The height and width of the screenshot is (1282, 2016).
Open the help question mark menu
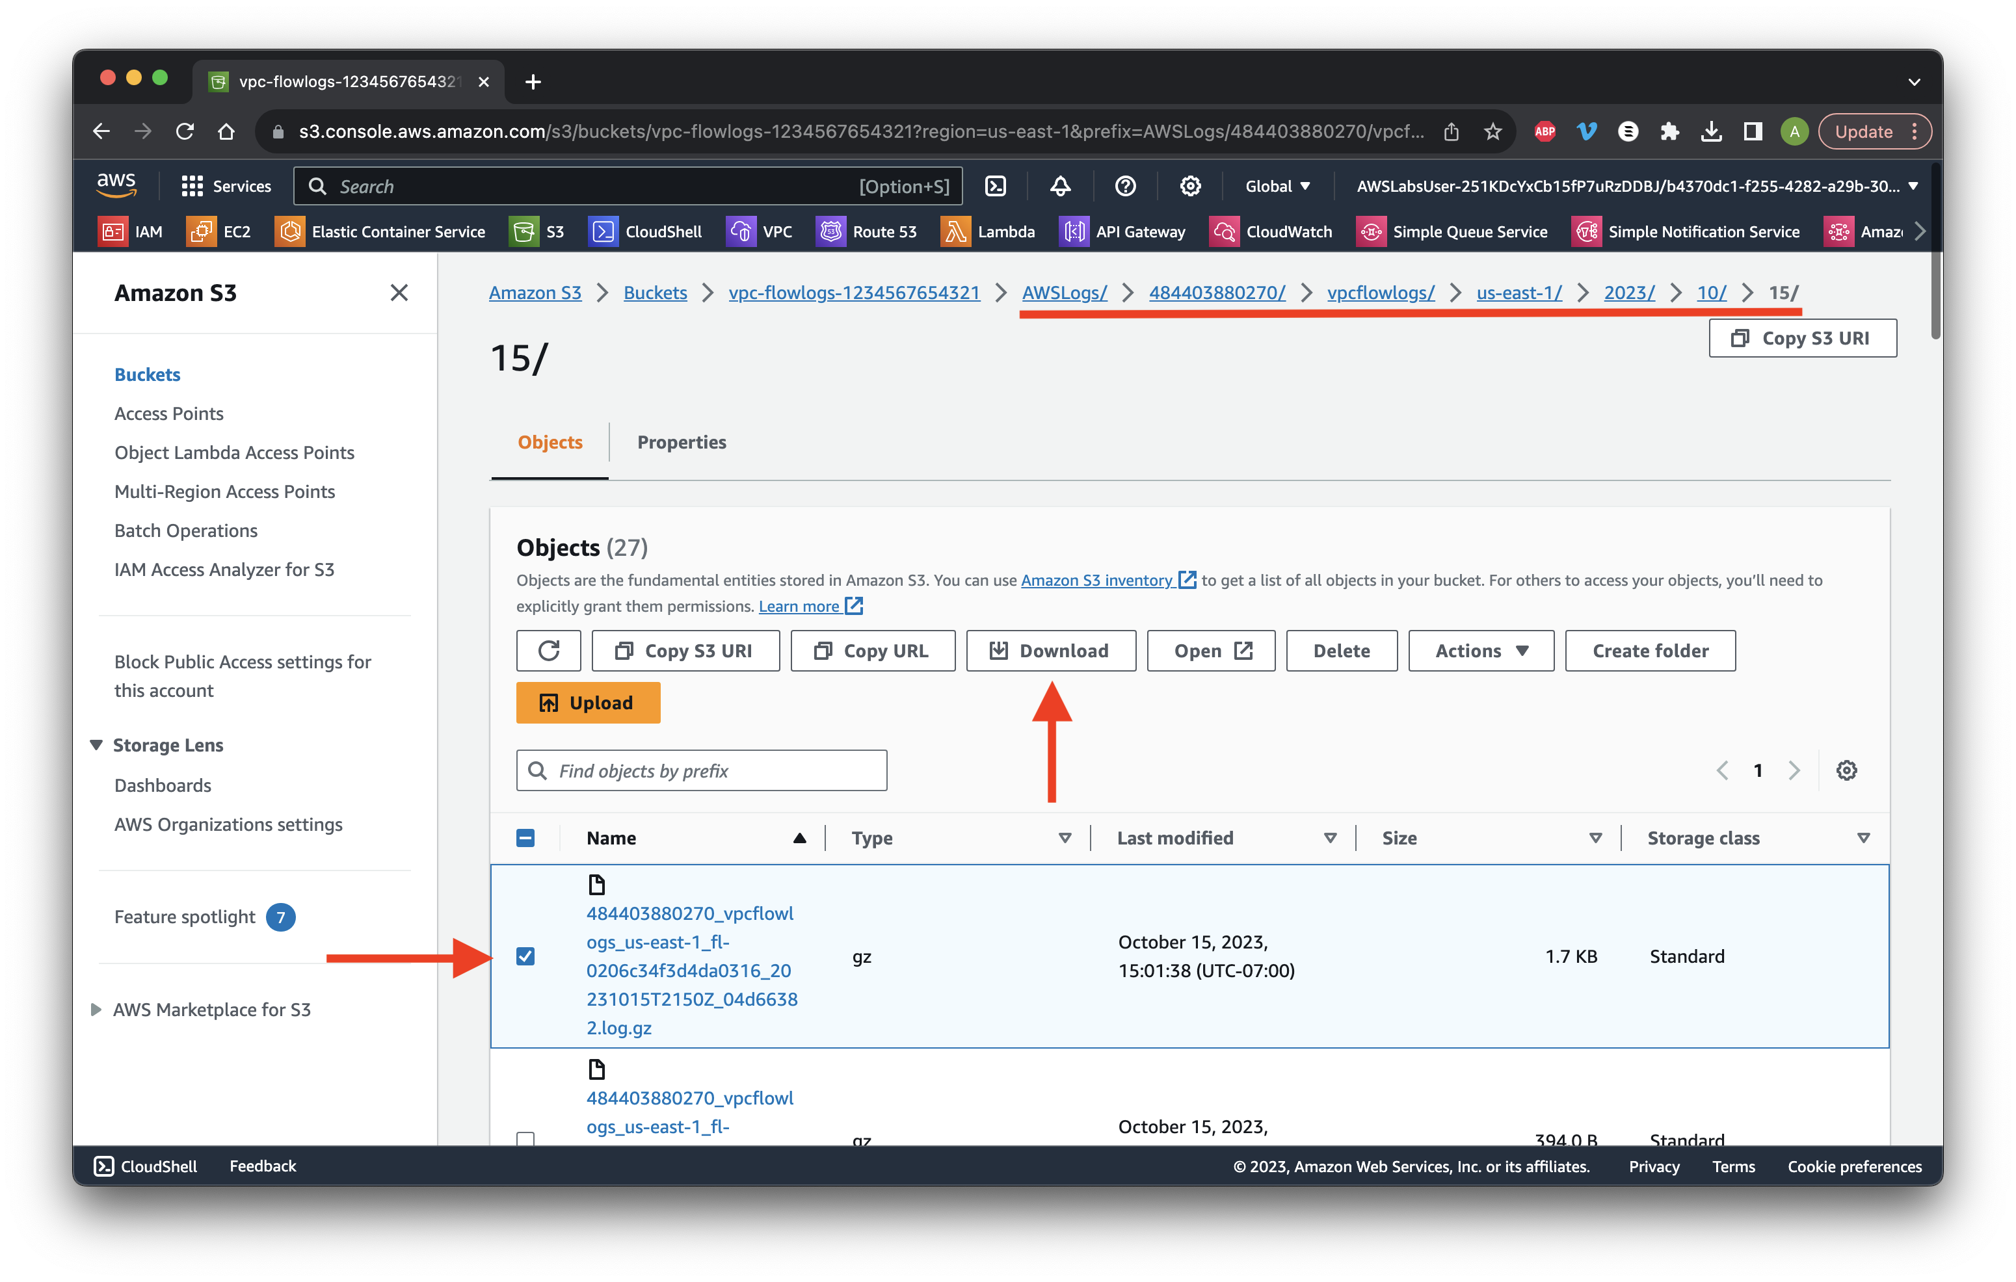1125,186
